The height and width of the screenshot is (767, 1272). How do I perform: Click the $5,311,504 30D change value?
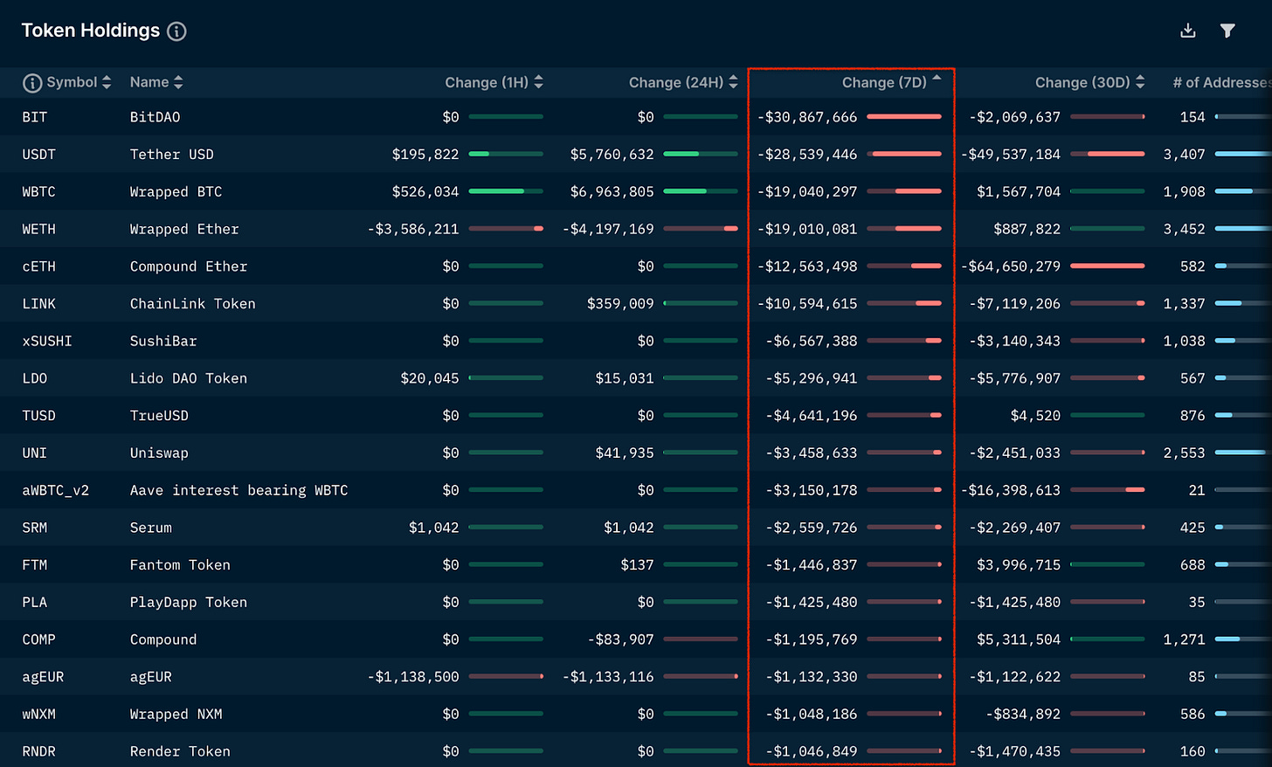point(1019,640)
